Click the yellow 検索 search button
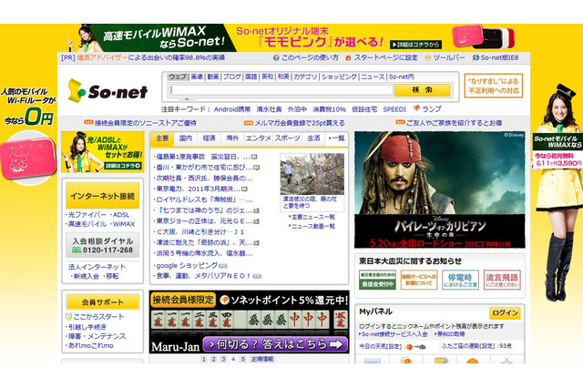This screenshot has width=583, height=388. point(422,90)
